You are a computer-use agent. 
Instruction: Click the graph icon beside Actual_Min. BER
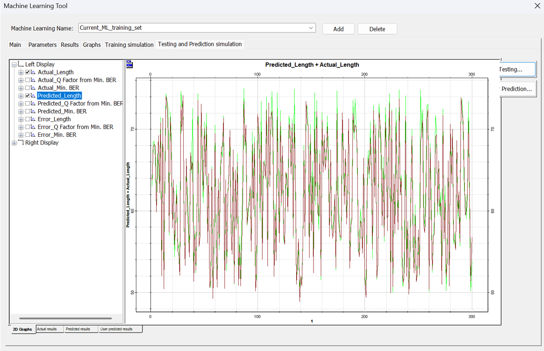(33, 88)
